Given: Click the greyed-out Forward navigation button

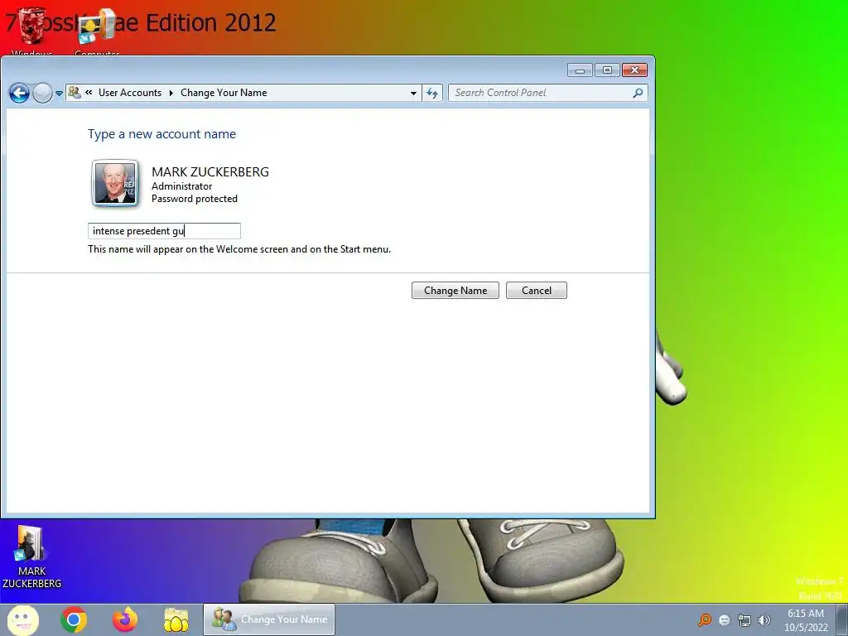Looking at the screenshot, I should (42, 93).
